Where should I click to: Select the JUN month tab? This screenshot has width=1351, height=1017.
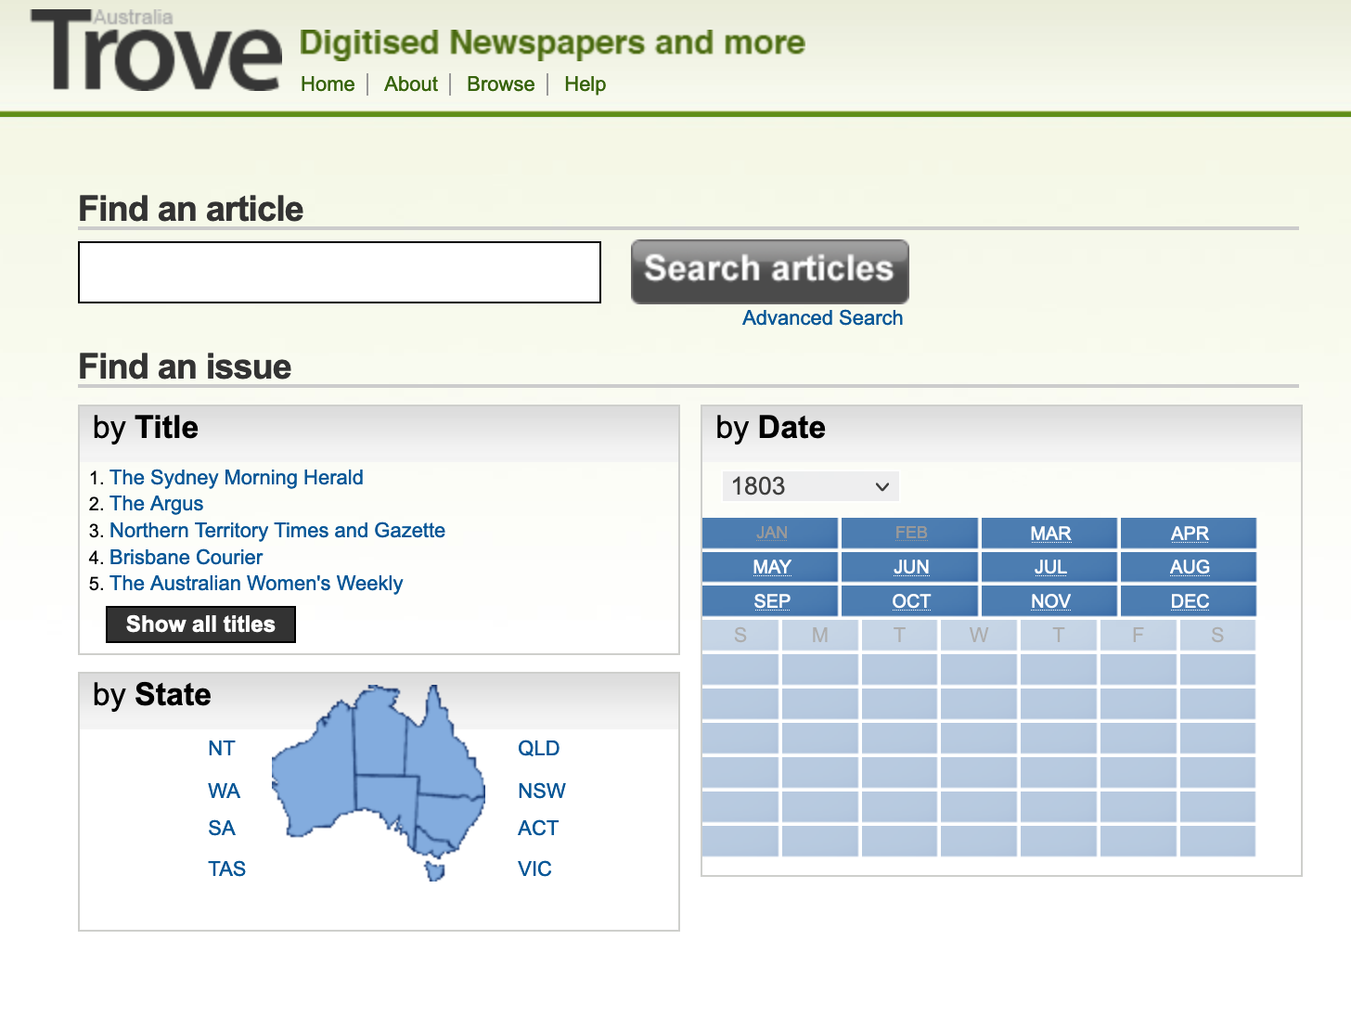[910, 567]
